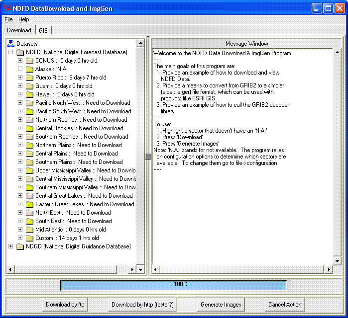Click the Mid Atlantic folder icon
The width and height of the screenshot is (348, 318).
coord(29,230)
